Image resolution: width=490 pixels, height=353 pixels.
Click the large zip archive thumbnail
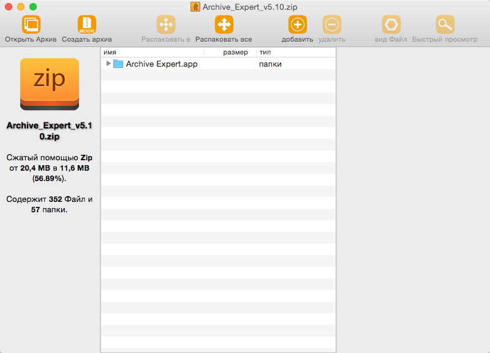pyautogui.click(x=50, y=84)
